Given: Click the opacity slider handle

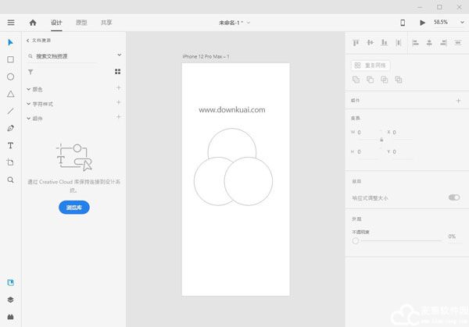Looking at the screenshot, I should click(356, 240).
